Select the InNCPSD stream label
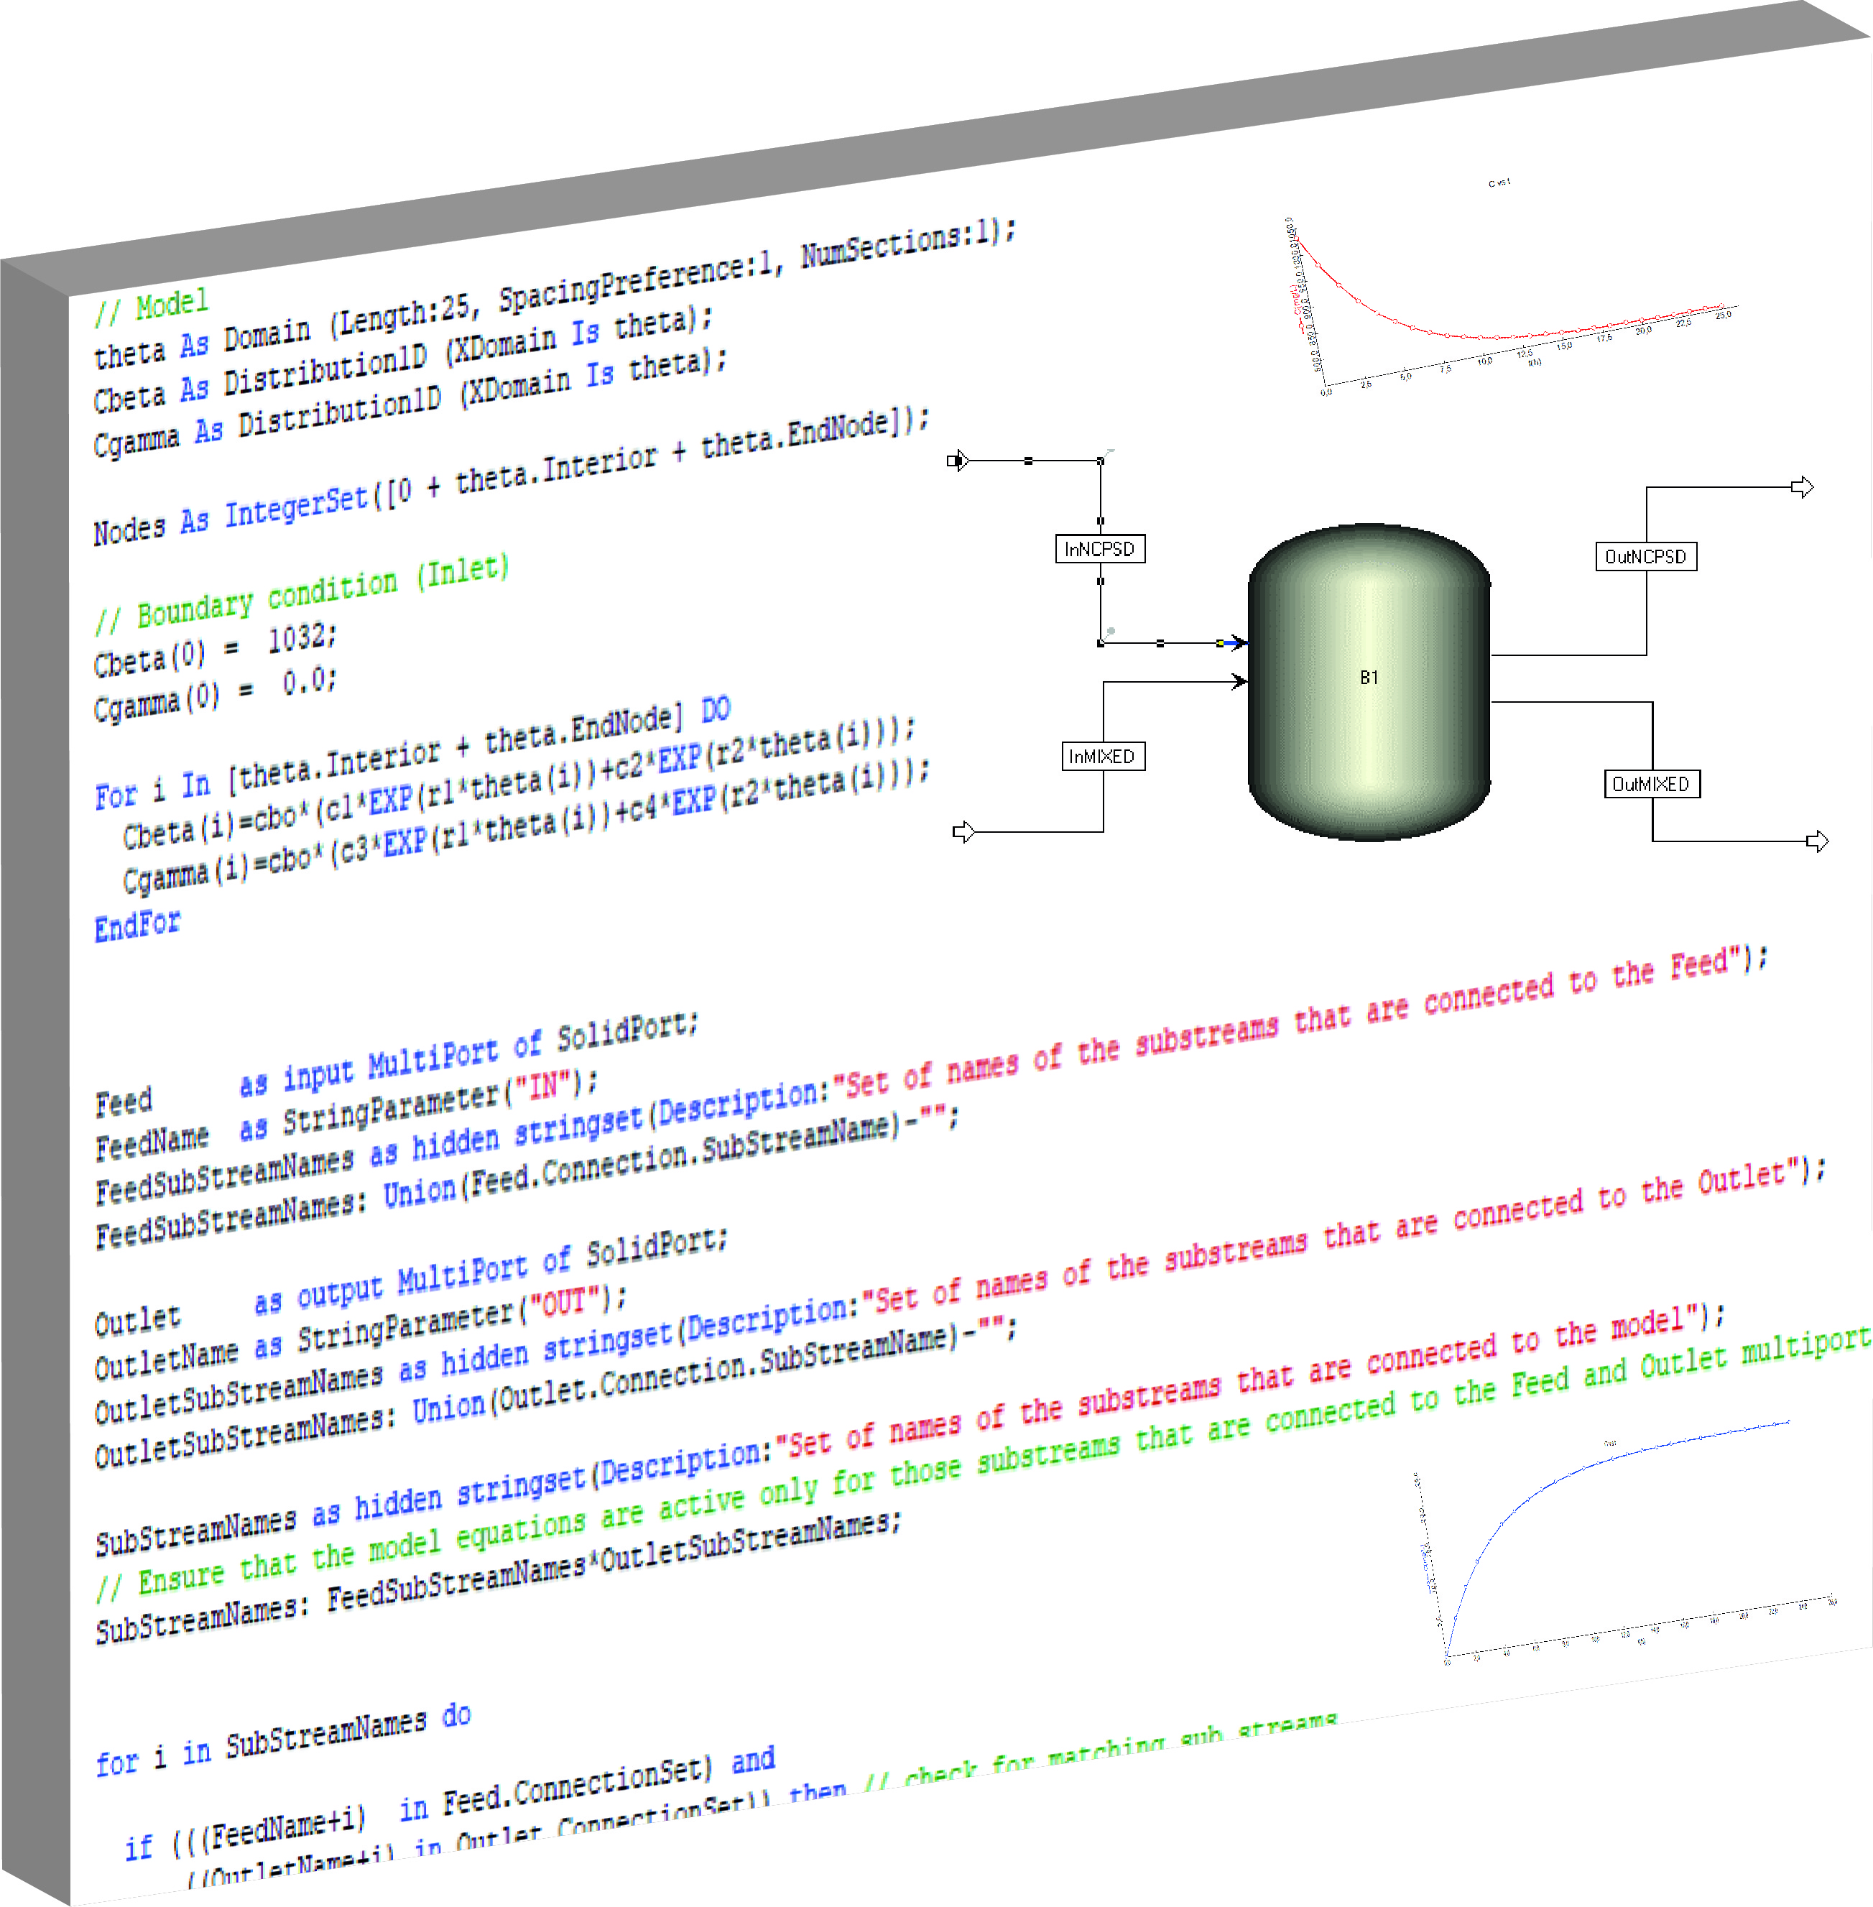The width and height of the screenshot is (1873, 1907). (1100, 548)
